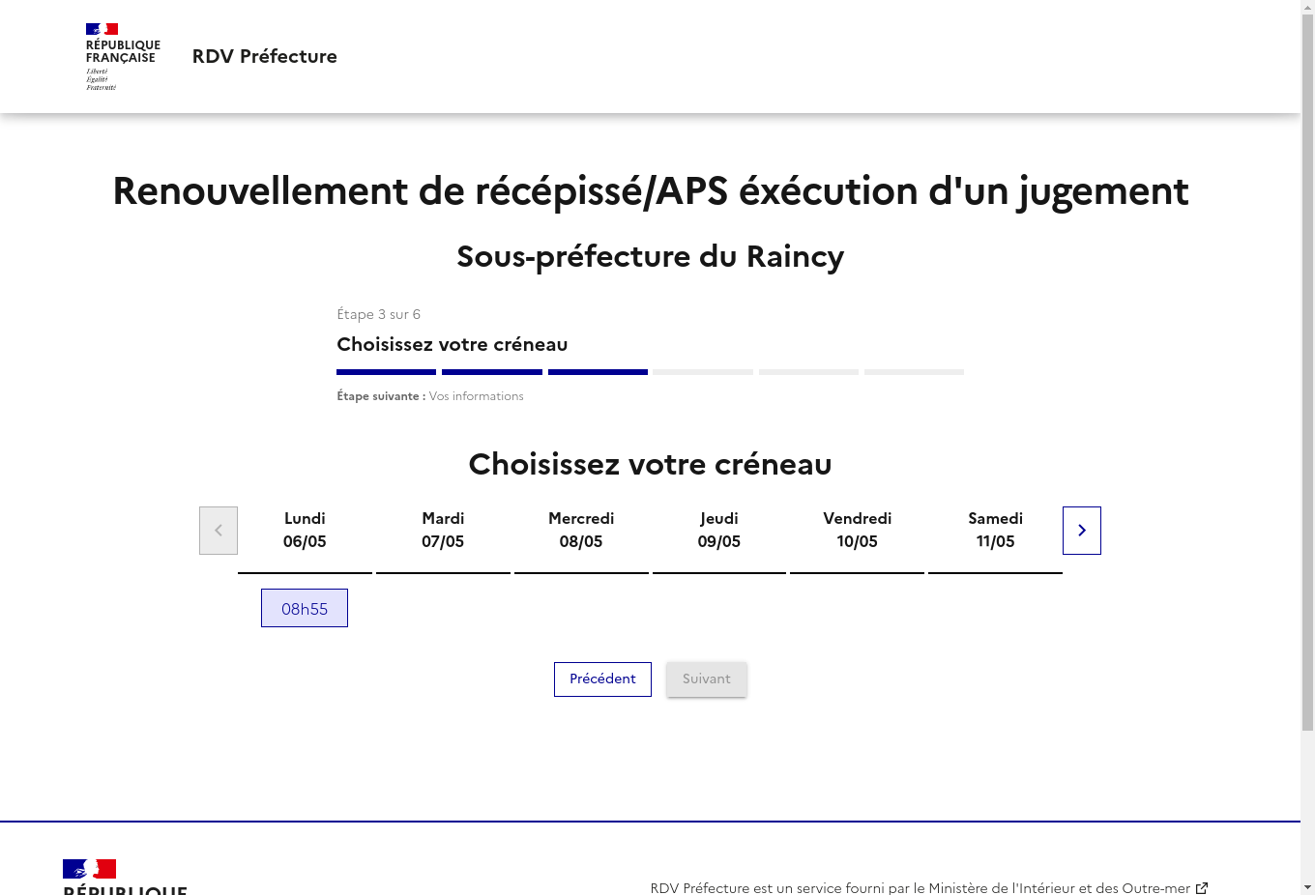Click the footer République Française logo
Image resolution: width=1315 pixels, height=895 pixels.
(125, 877)
